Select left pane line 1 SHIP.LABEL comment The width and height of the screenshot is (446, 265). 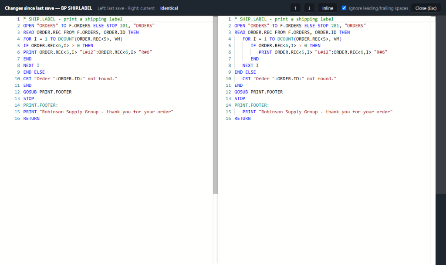pos(73,19)
